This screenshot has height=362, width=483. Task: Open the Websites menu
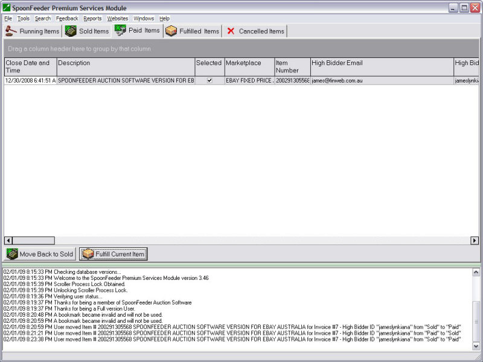117,18
